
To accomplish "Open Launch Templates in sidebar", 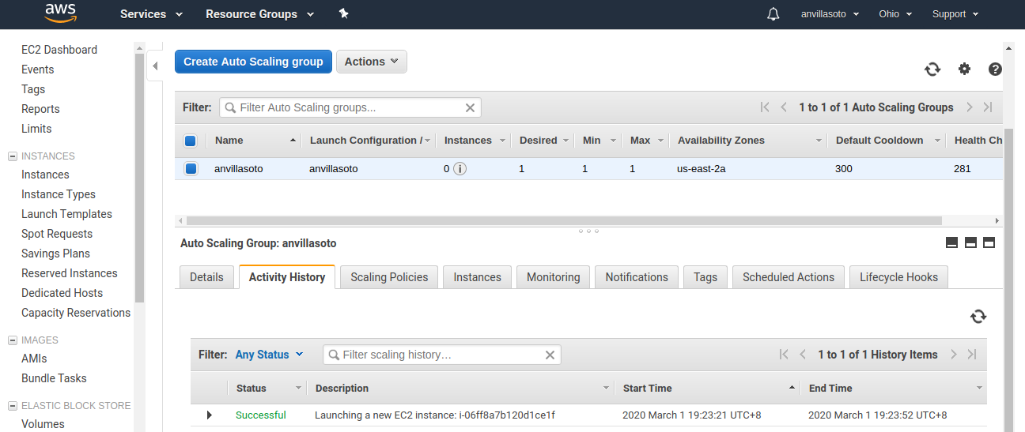I will coord(66,214).
